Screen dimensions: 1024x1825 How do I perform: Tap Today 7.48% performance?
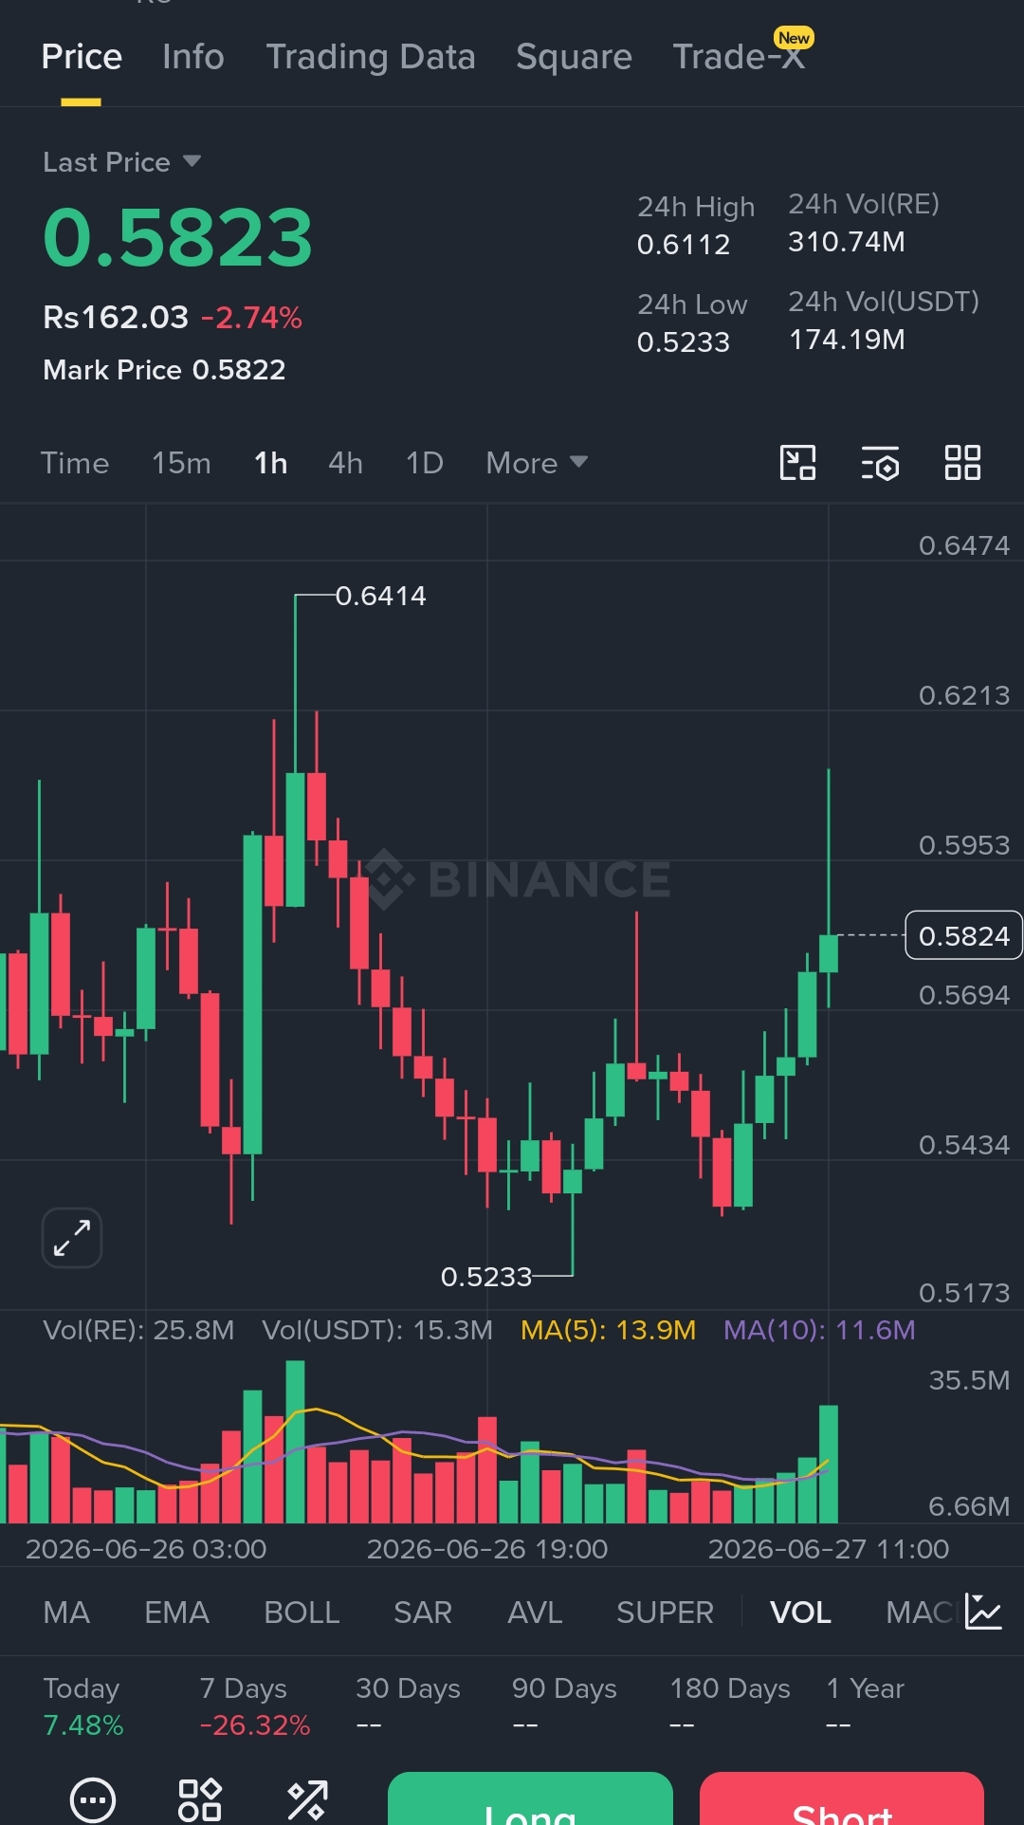pos(83,1706)
